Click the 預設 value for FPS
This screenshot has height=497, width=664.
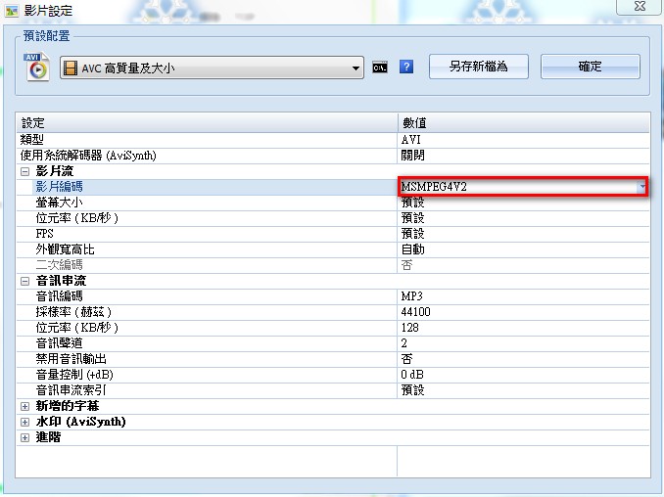(x=413, y=234)
